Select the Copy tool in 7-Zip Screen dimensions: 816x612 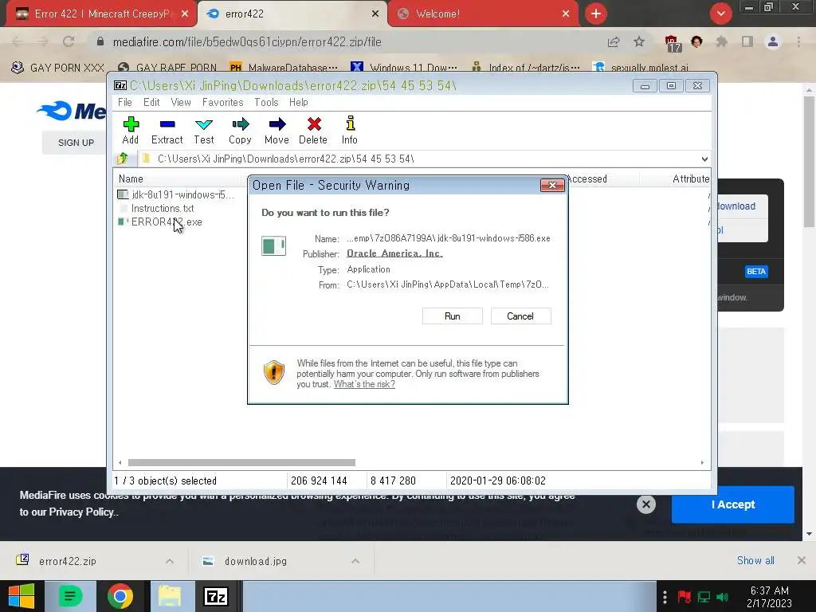click(x=240, y=131)
